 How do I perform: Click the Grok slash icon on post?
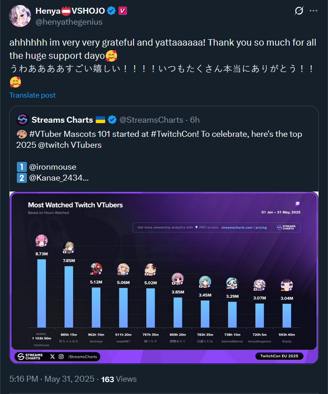(x=299, y=11)
